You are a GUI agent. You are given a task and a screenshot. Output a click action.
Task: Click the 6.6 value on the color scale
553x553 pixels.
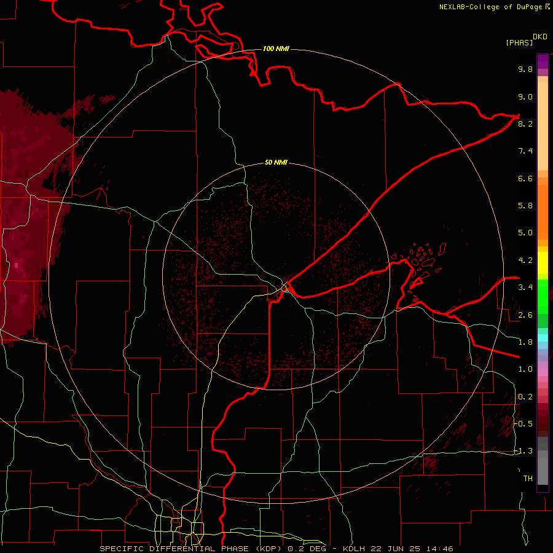pos(525,178)
